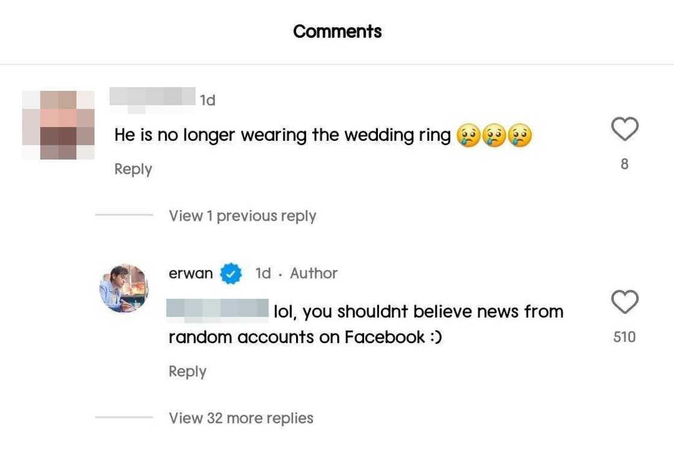Open the erwan username link

(x=191, y=273)
